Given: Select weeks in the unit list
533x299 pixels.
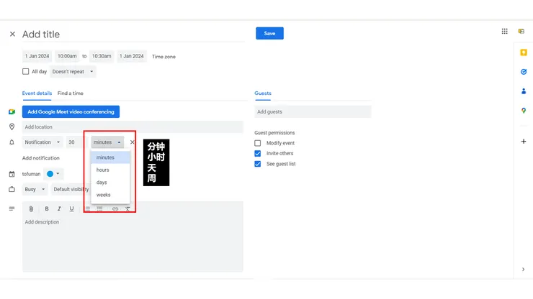Looking at the screenshot, I should click(110, 195).
